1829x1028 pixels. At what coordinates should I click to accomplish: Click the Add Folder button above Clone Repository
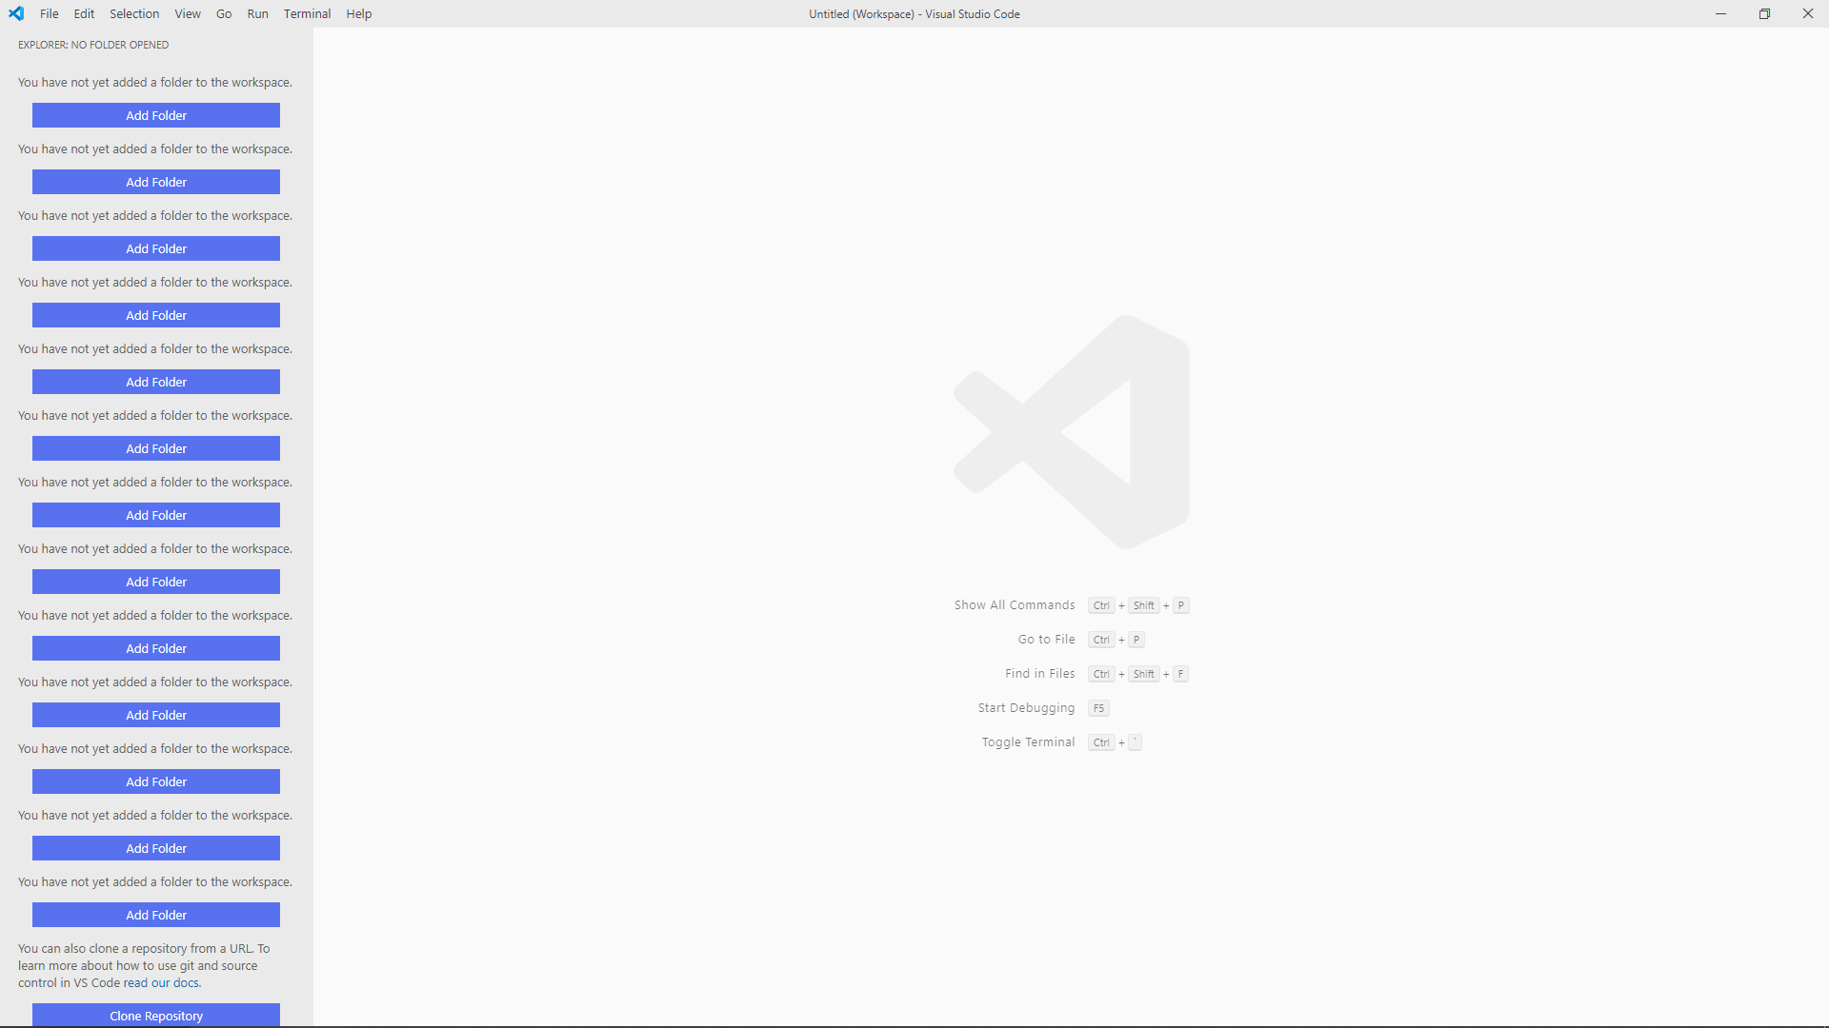155,915
